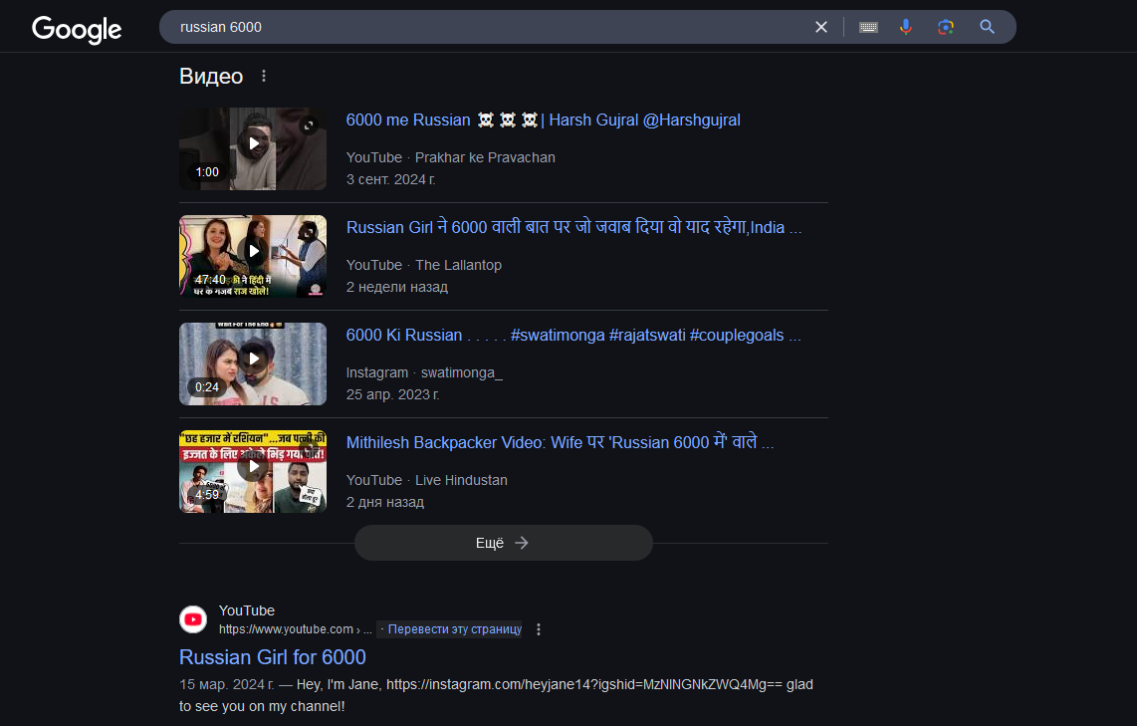Open '6000 me Russian | Harsh Gujral' video link
1137x726 pixels.
click(x=544, y=121)
